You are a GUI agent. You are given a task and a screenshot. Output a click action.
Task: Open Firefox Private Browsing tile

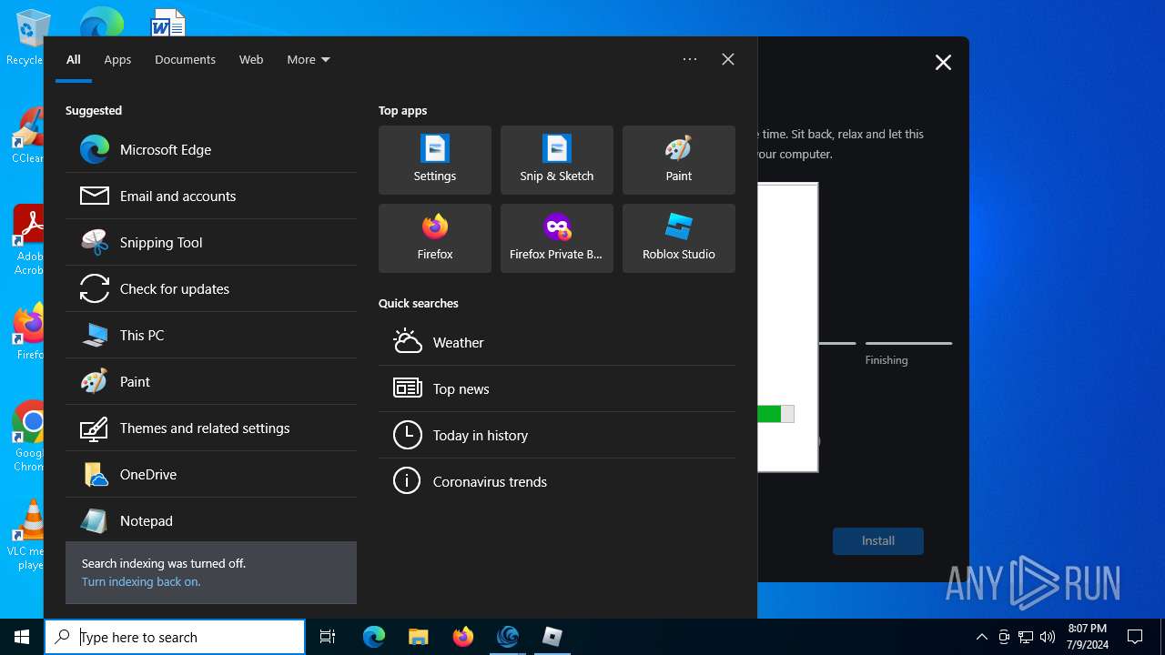[x=557, y=238]
